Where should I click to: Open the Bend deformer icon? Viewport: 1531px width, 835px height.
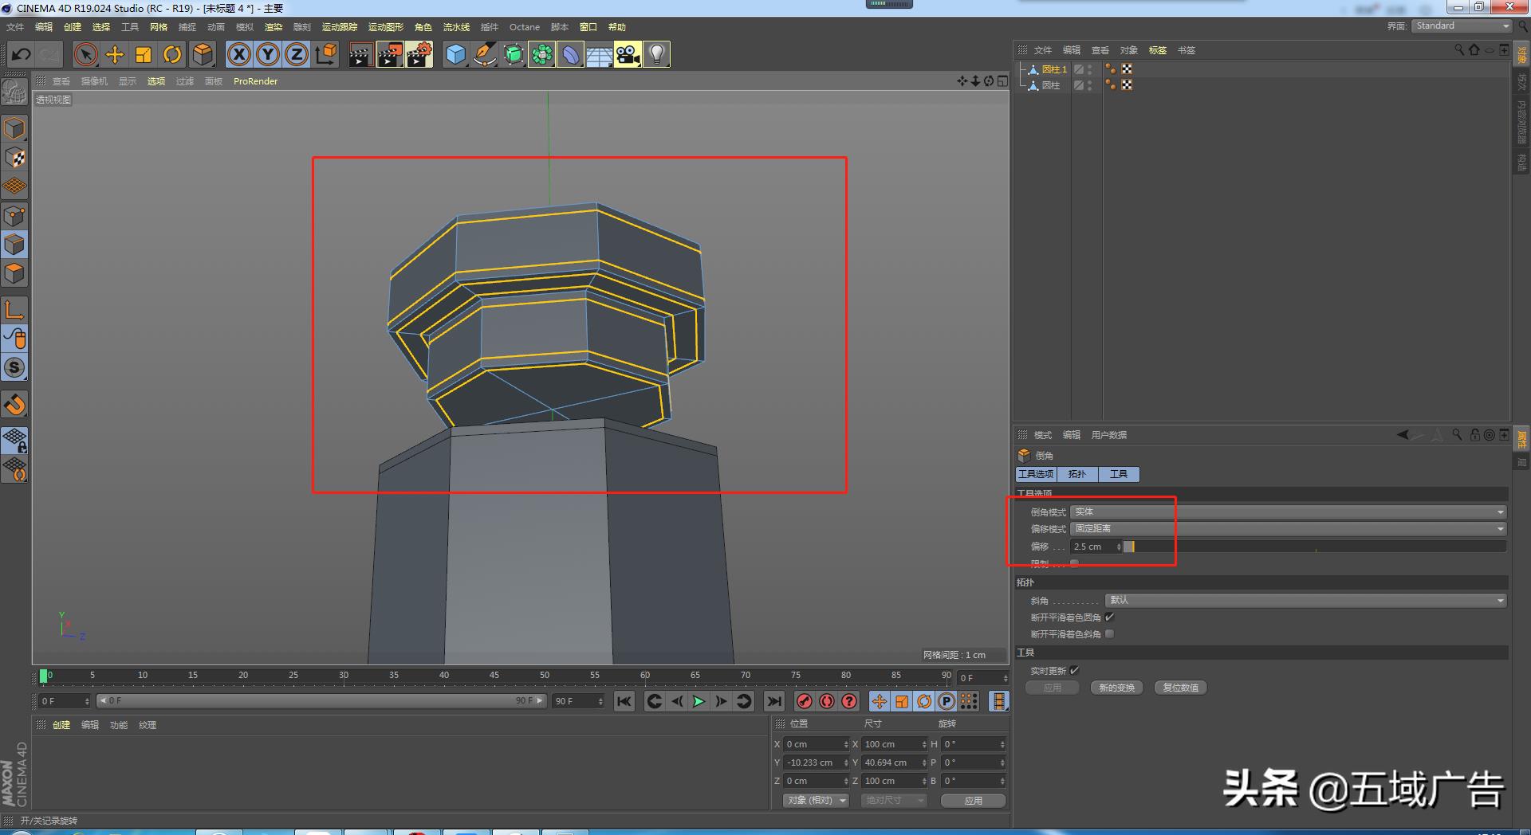571,54
